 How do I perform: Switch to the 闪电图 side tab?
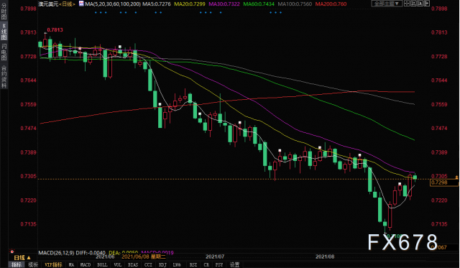pos(4,52)
